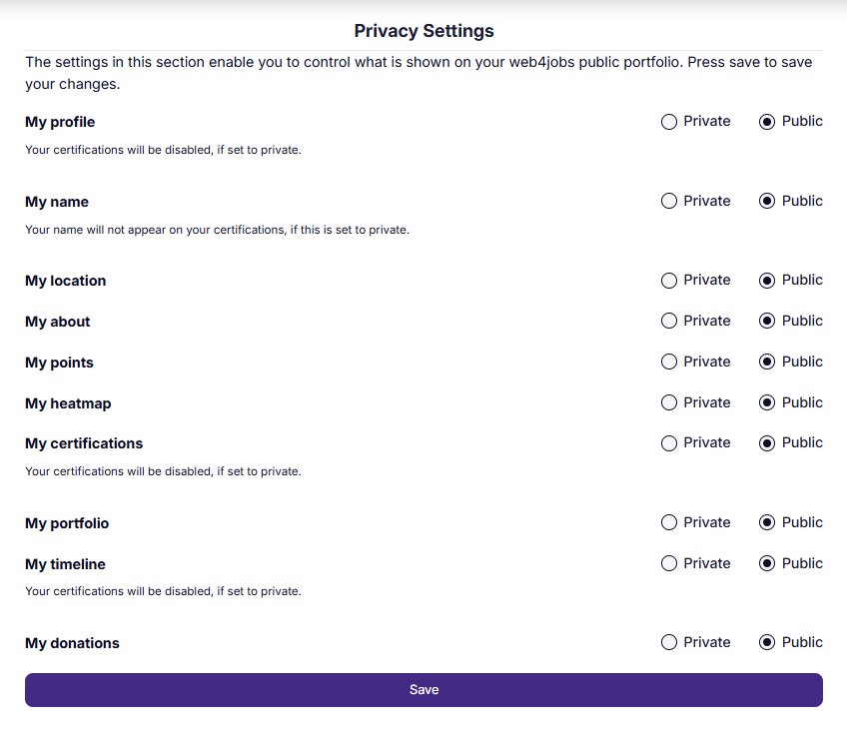Choose Public option for My name
Screen dimensions: 847x732
(x=767, y=202)
